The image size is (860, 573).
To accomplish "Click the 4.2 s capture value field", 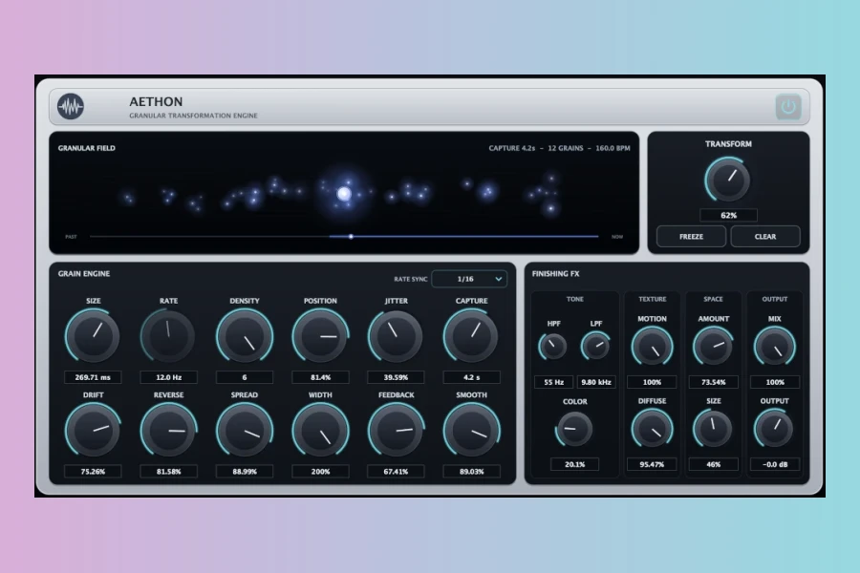I will point(471,377).
